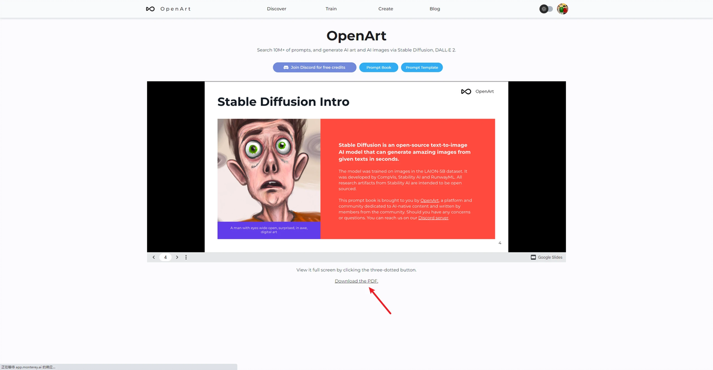Click the Google Slides logo link
713x370 pixels.
coord(547,257)
